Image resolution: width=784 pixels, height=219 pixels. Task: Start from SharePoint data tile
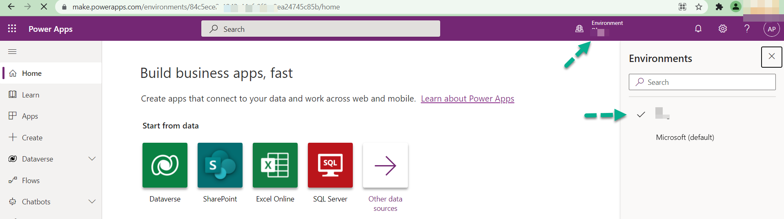pyautogui.click(x=220, y=165)
